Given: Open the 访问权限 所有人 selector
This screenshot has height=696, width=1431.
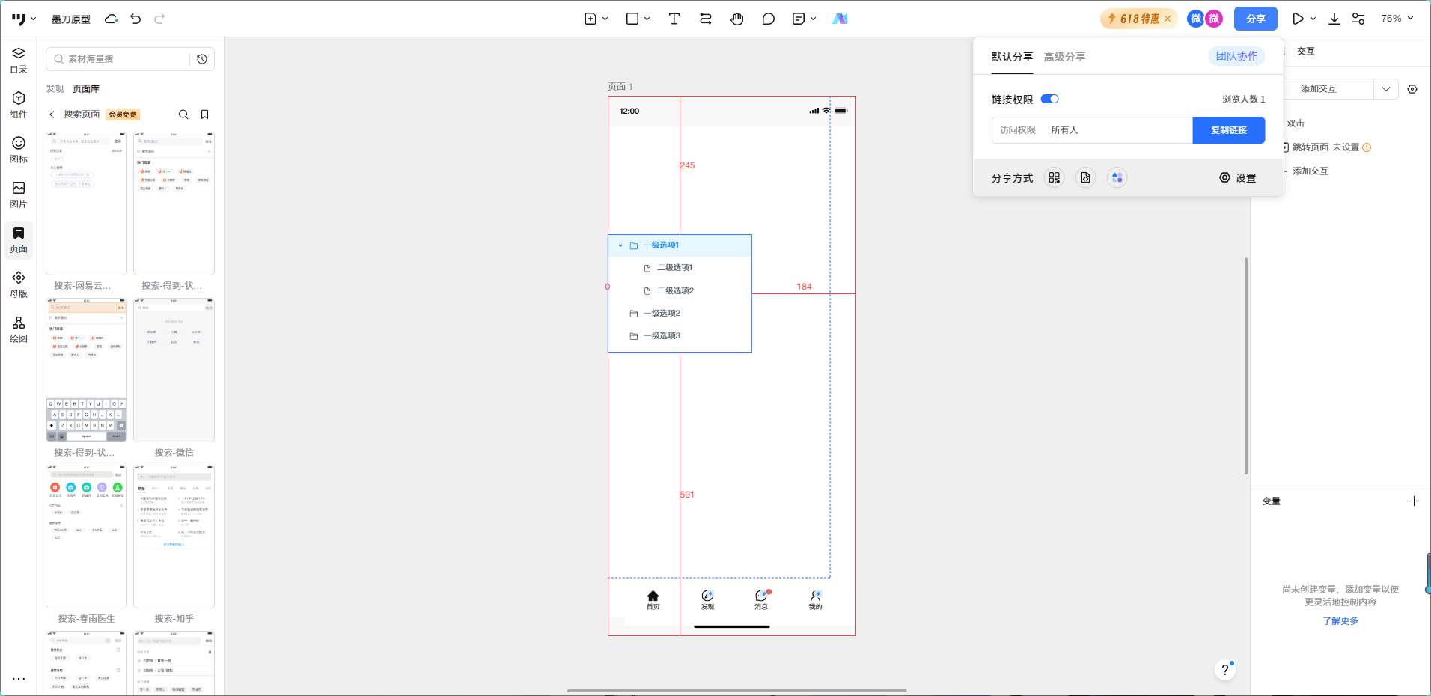Looking at the screenshot, I should [1092, 130].
